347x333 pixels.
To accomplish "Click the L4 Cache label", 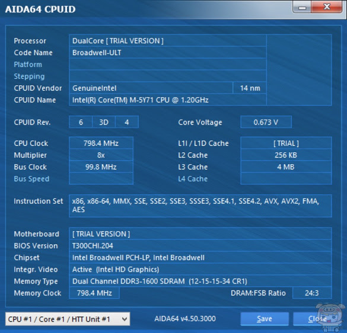I will coord(193,179).
